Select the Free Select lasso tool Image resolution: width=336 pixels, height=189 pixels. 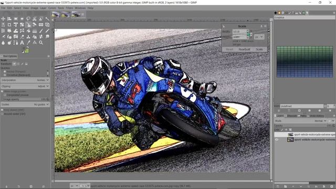[28, 19]
